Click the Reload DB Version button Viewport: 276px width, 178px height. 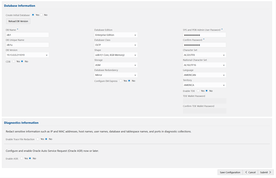click(x=18, y=21)
